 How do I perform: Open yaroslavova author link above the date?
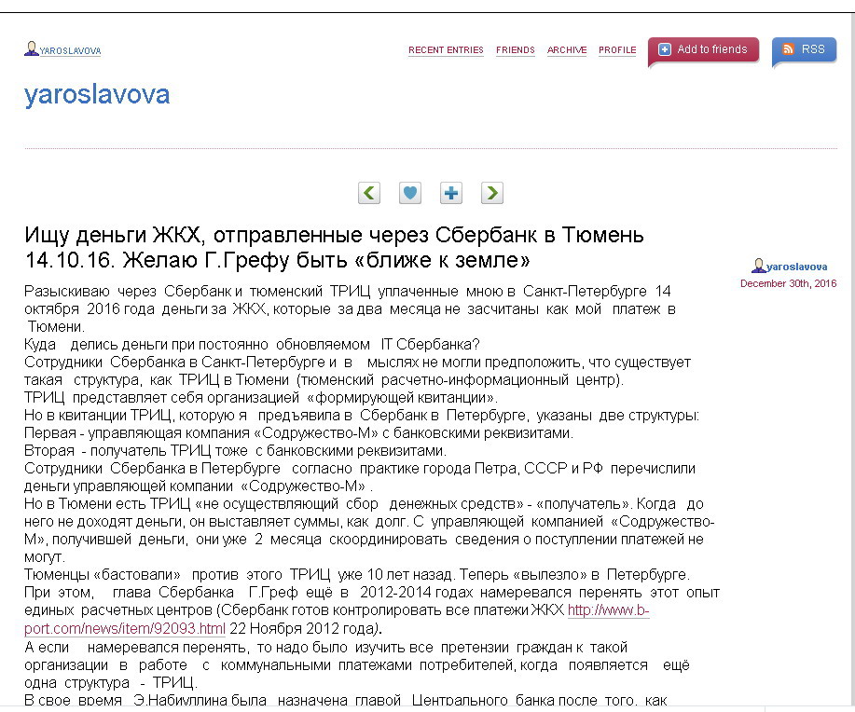[x=796, y=267]
